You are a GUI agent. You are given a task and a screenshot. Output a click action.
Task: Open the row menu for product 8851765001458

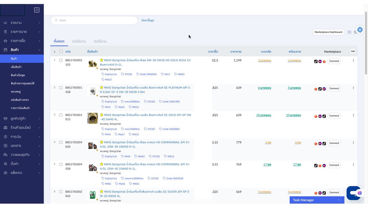(x=353, y=88)
